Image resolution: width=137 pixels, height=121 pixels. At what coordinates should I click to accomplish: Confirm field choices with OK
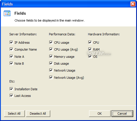click(x=100, y=114)
